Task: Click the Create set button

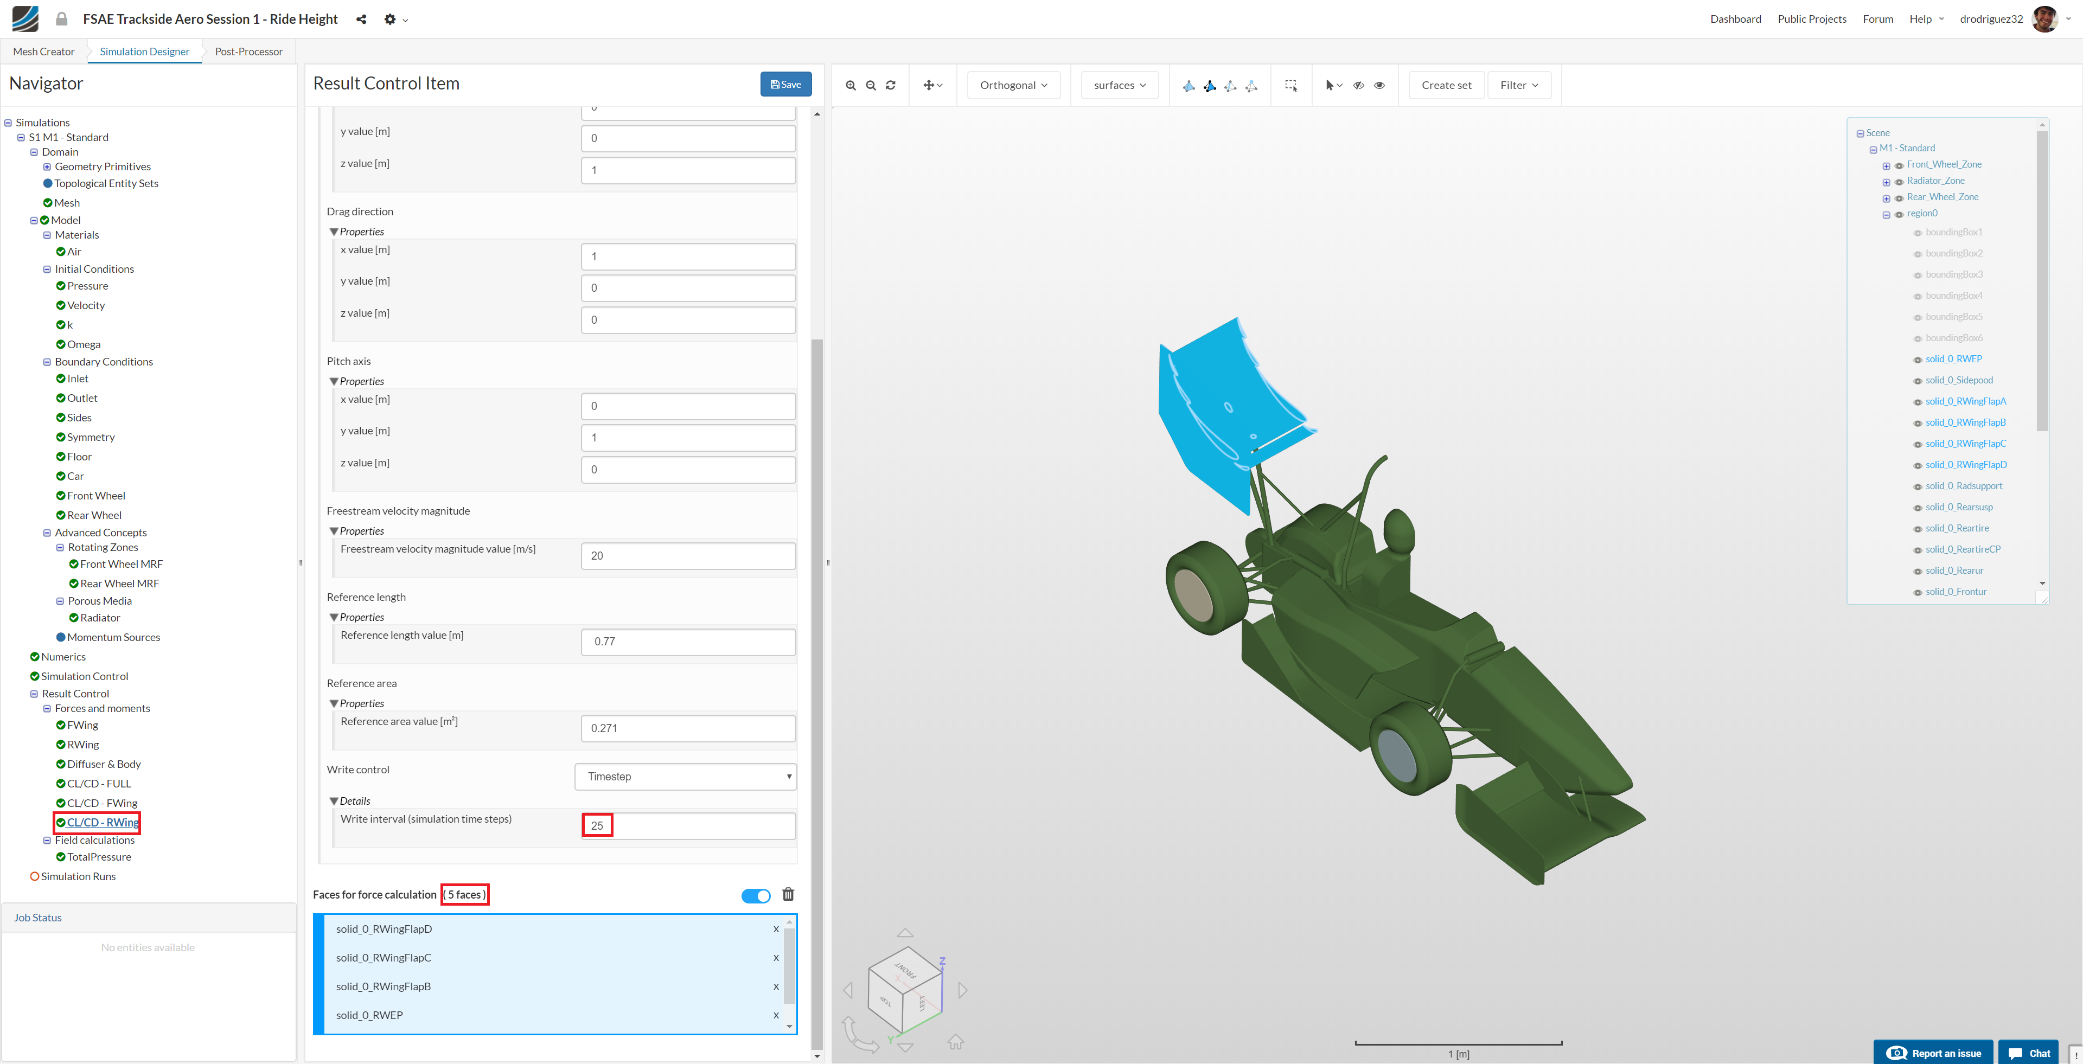Action: coord(1446,85)
